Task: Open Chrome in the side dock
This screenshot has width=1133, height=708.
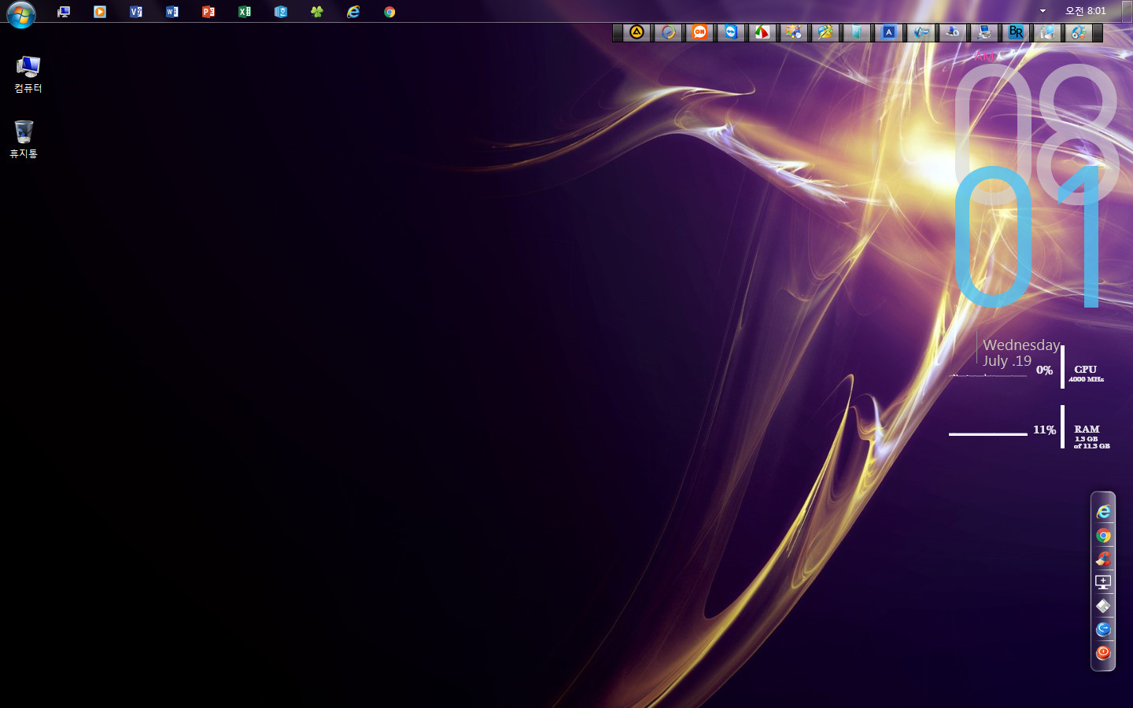Action: pos(1103,536)
